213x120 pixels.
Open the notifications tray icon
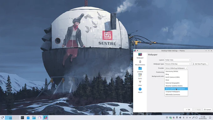pos(167,117)
